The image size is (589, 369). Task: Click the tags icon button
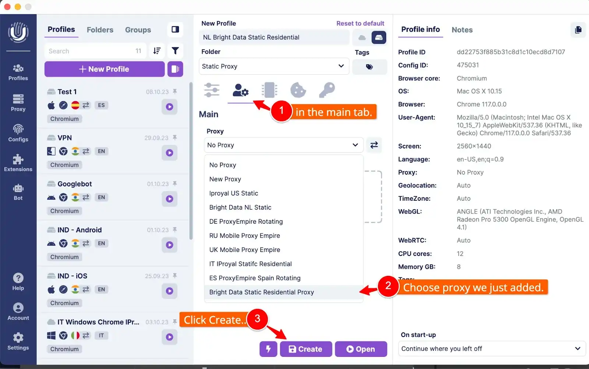pos(370,67)
